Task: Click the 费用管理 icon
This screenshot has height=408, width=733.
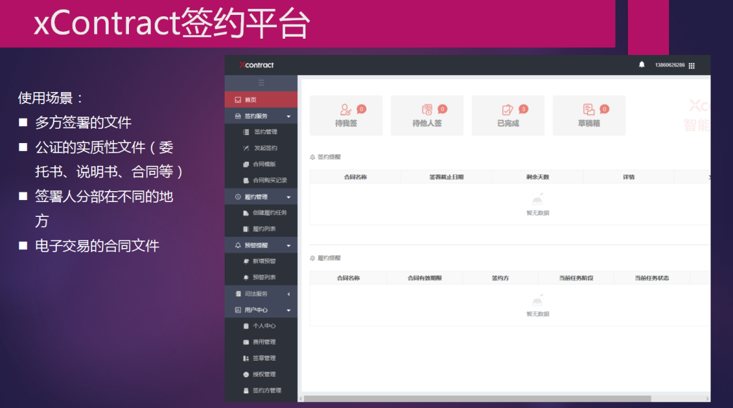Action: (x=246, y=342)
